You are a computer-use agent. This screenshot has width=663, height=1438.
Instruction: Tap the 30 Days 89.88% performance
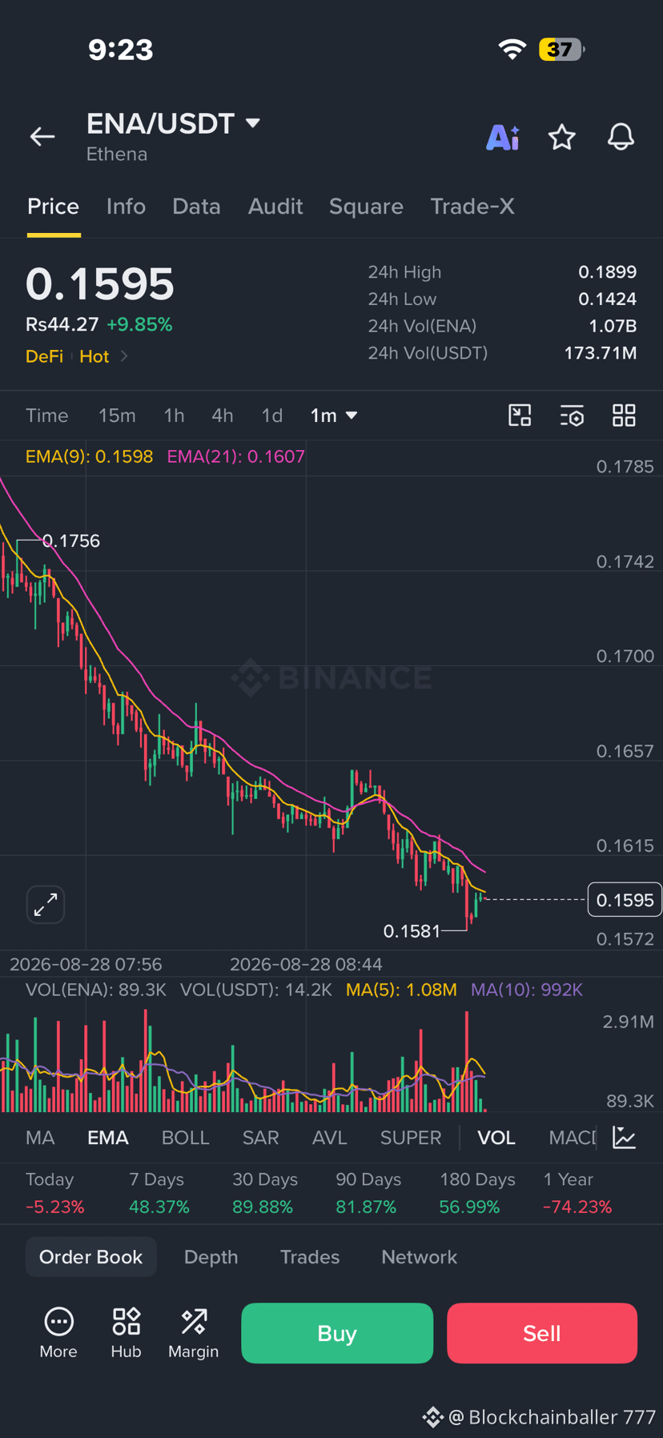tap(264, 1193)
